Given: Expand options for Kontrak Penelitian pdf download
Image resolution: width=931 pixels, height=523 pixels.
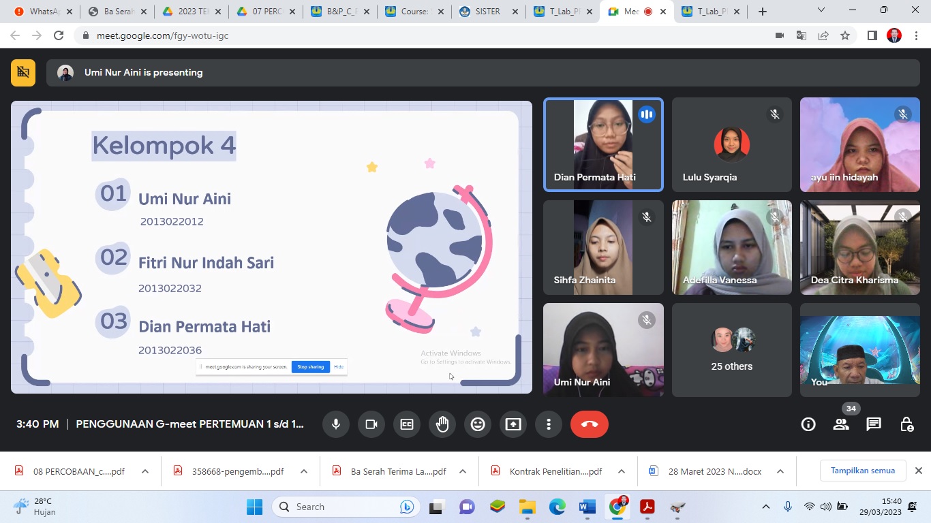Looking at the screenshot, I should point(622,471).
